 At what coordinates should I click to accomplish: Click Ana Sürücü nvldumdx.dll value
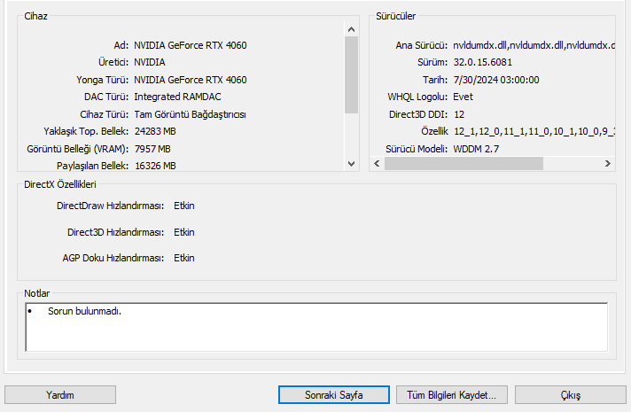534,45
